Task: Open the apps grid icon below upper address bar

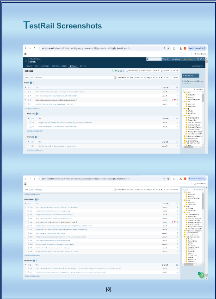Action: pos(25,54)
